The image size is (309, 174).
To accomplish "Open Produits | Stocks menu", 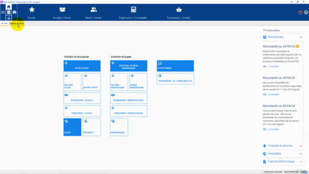I will (x=62, y=13).
